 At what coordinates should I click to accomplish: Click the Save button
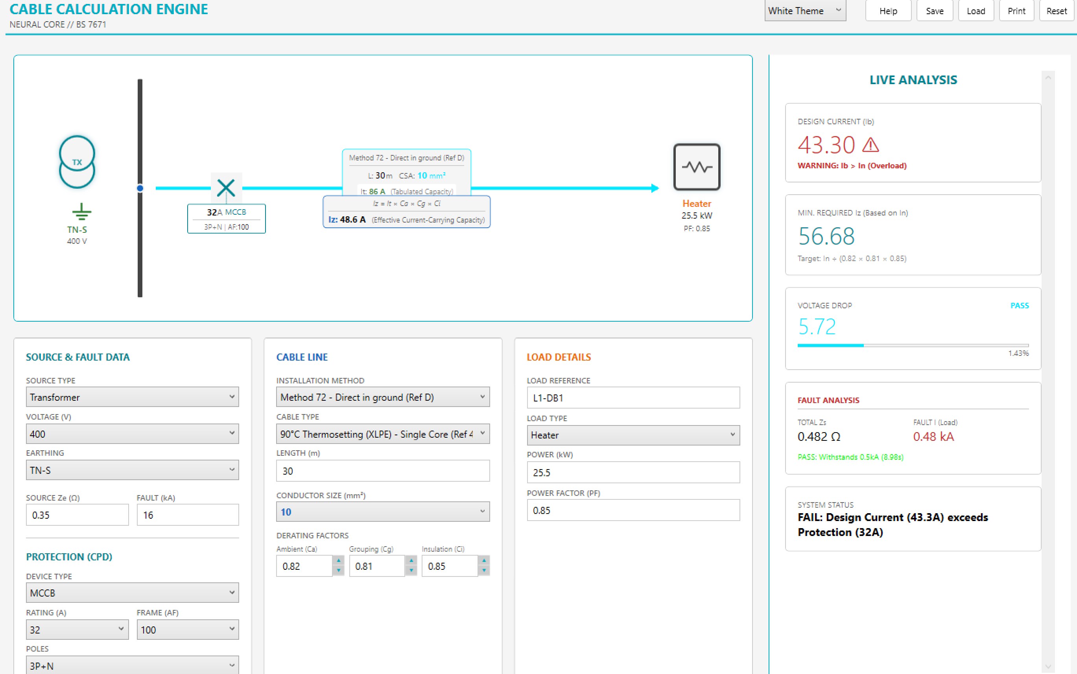(934, 11)
